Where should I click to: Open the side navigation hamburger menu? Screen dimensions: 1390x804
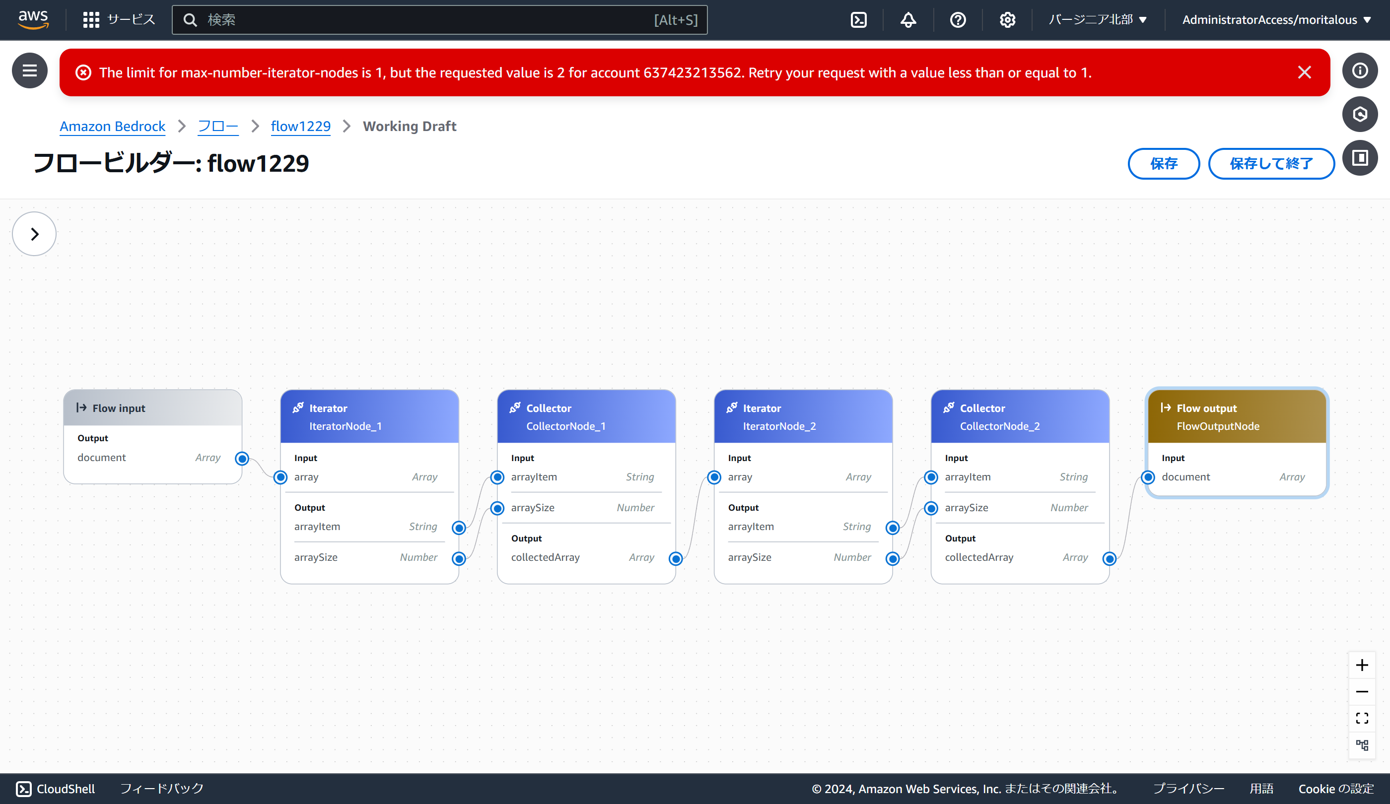(x=30, y=70)
